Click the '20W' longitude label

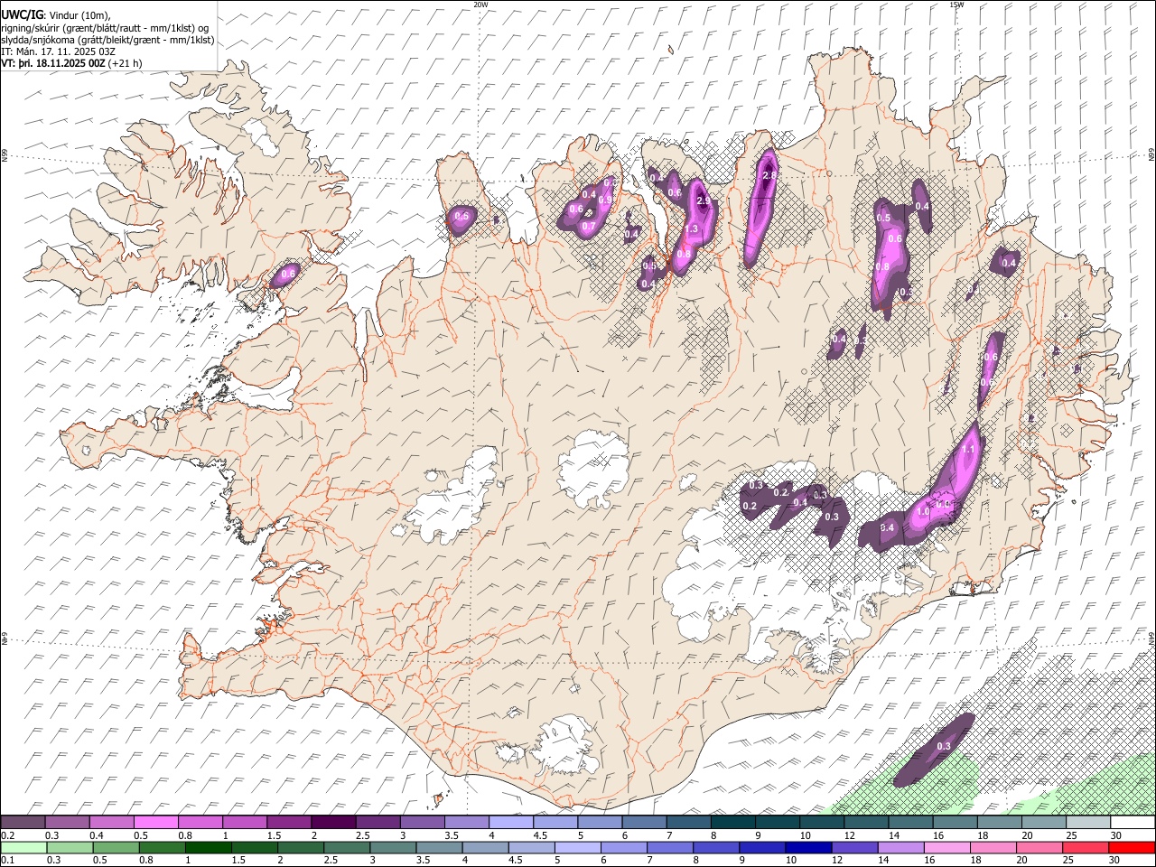point(480,5)
